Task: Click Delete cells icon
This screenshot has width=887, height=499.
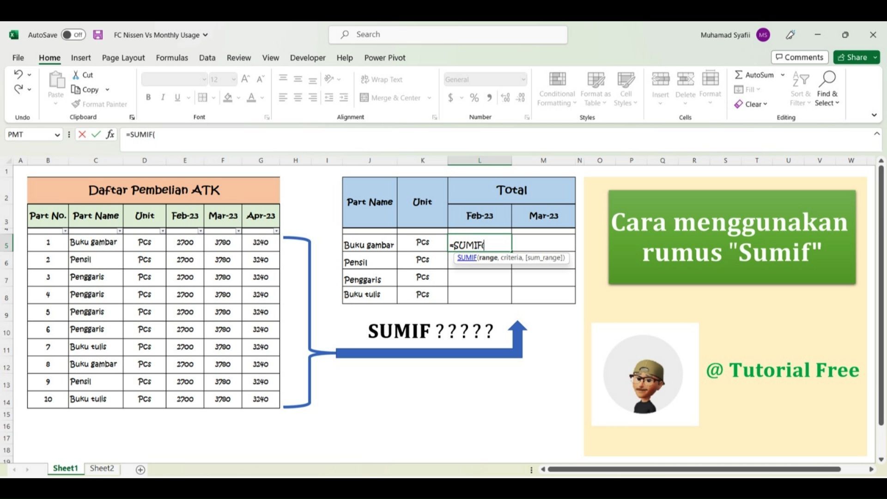Action: [x=685, y=79]
